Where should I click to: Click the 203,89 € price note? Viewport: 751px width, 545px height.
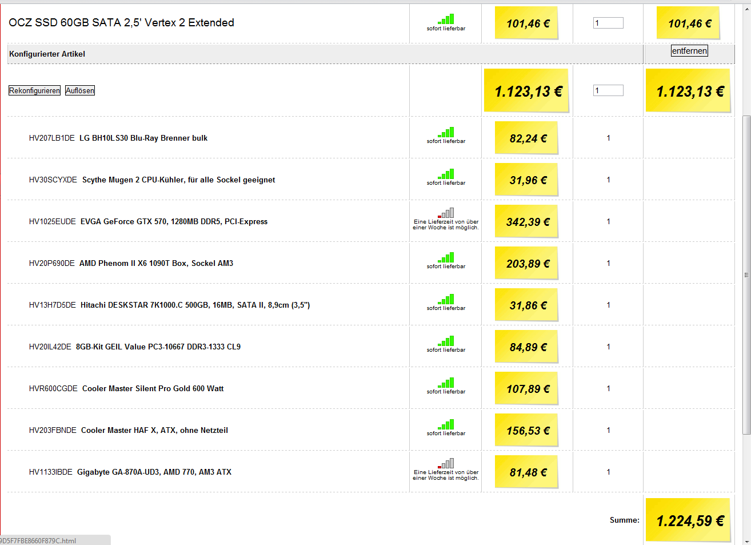coord(526,264)
